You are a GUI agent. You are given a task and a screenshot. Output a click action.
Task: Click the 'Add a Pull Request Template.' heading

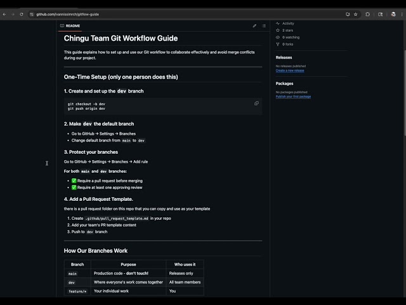pos(98,199)
